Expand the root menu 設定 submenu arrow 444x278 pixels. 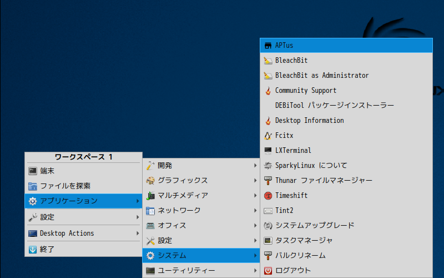[138, 217]
